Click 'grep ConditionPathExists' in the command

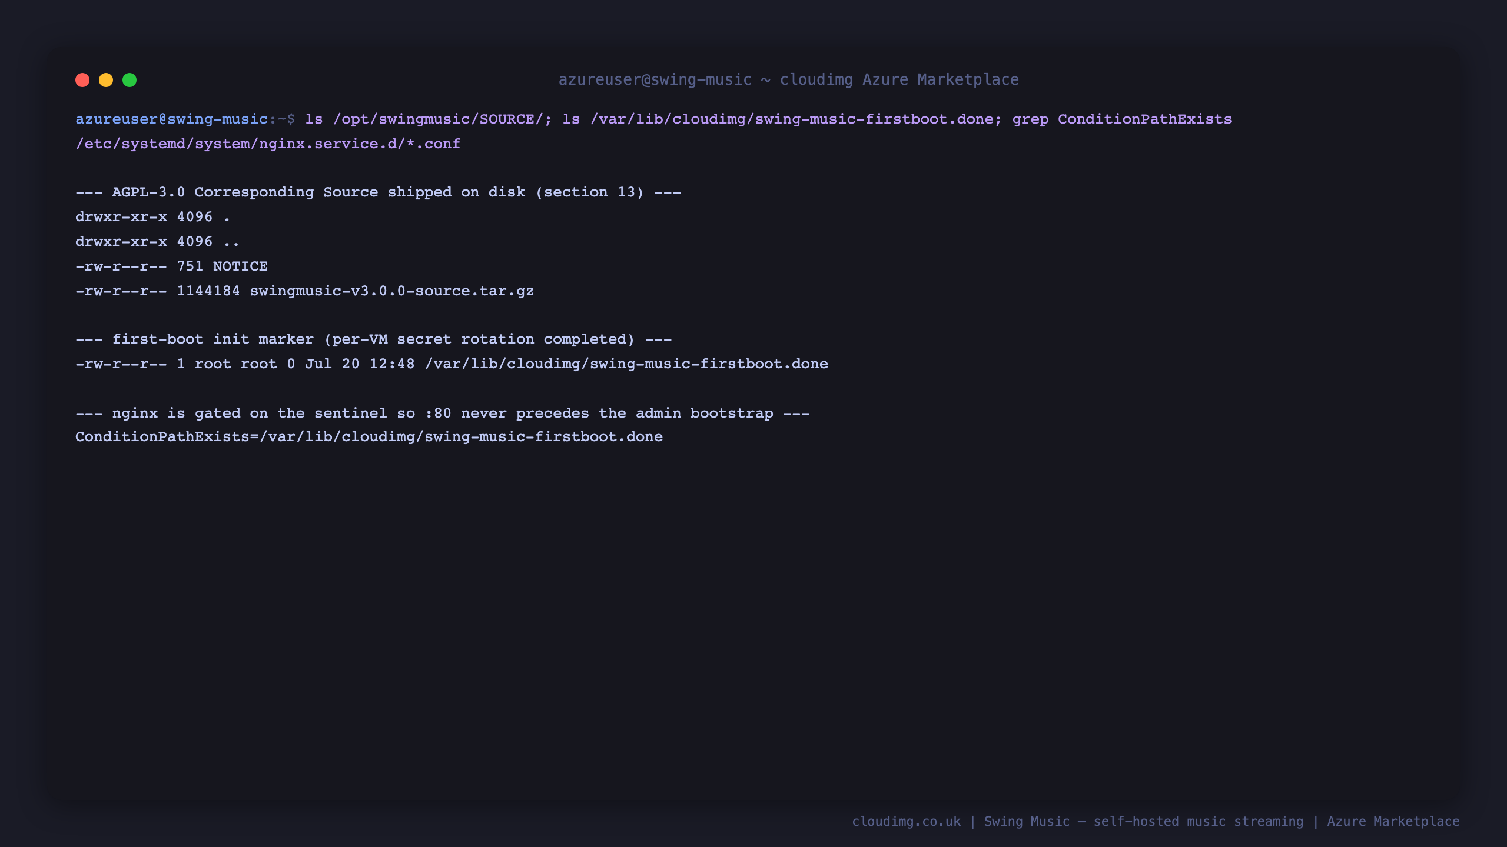[x=1122, y=119]
